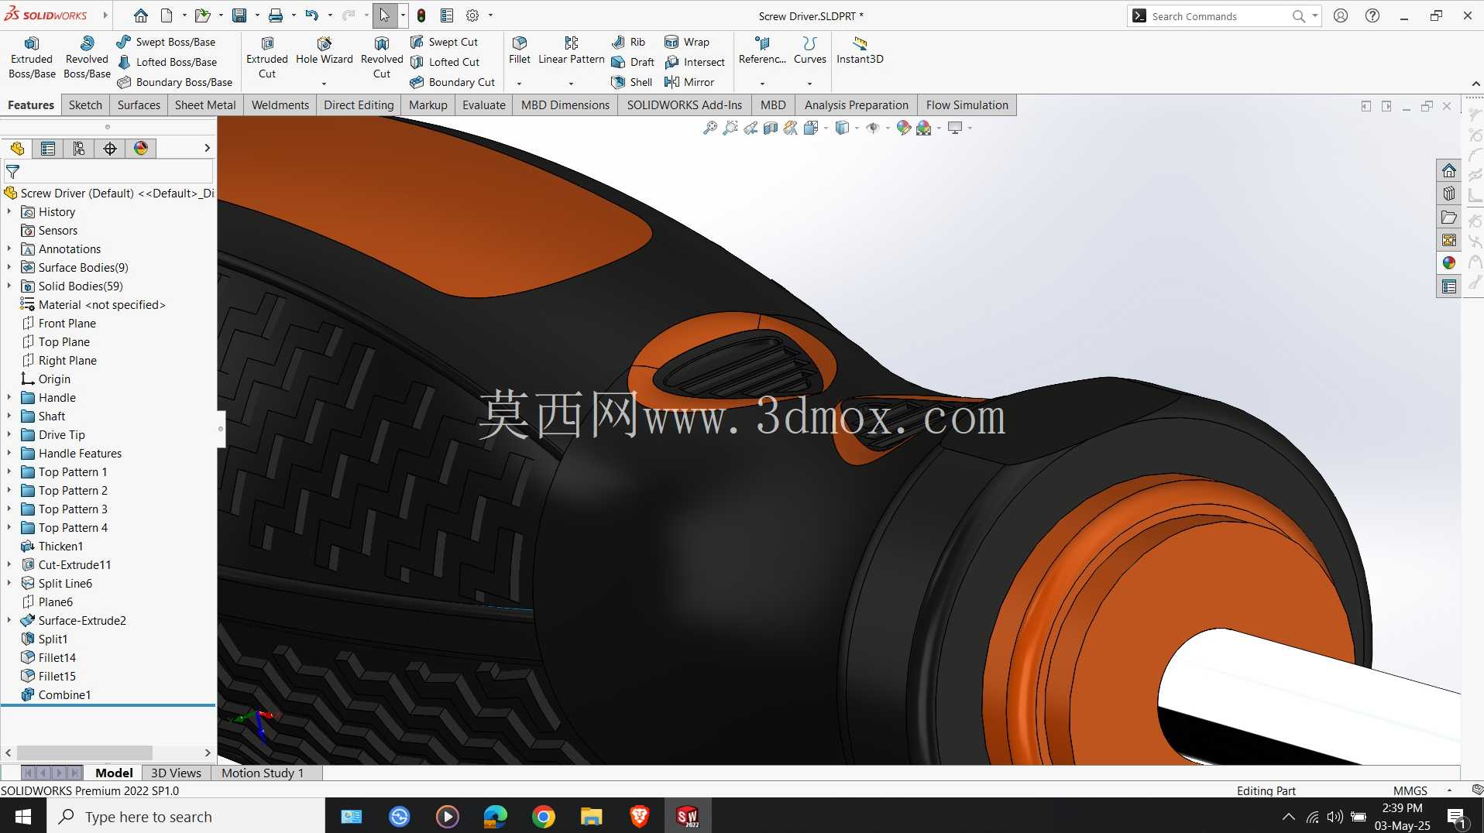Expand the Cut-Extrude11 feature
The width and height of the screenshot is (1484, 833).
(x=9, y=564)
